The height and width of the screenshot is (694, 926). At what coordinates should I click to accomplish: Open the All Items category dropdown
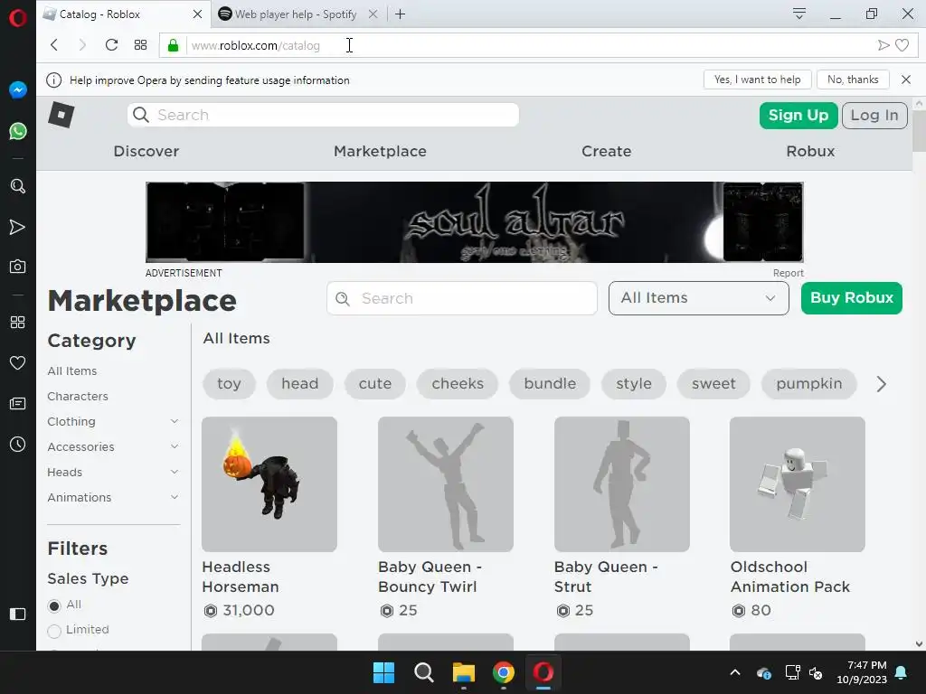(699, 298)
